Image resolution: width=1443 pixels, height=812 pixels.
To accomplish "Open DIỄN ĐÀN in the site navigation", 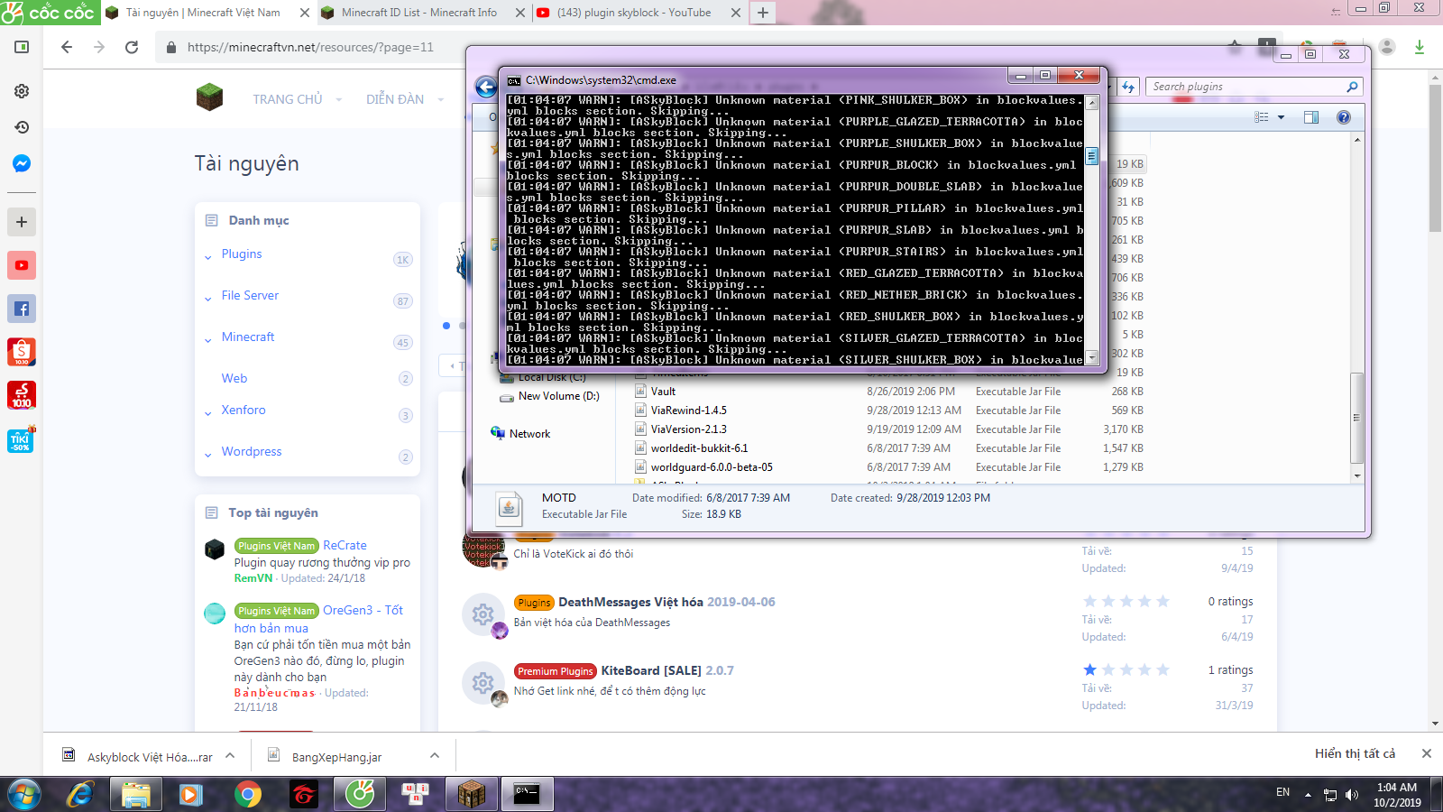I will pyautogui.click(x=395, y=99).
